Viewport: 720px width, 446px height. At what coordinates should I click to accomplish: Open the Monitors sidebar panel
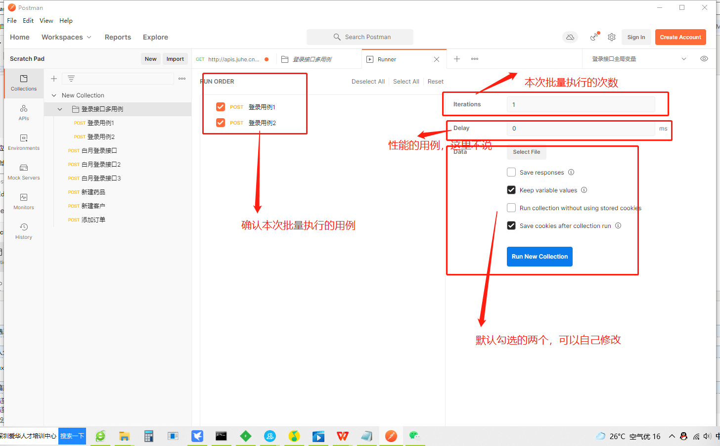[x=24, y=202]
